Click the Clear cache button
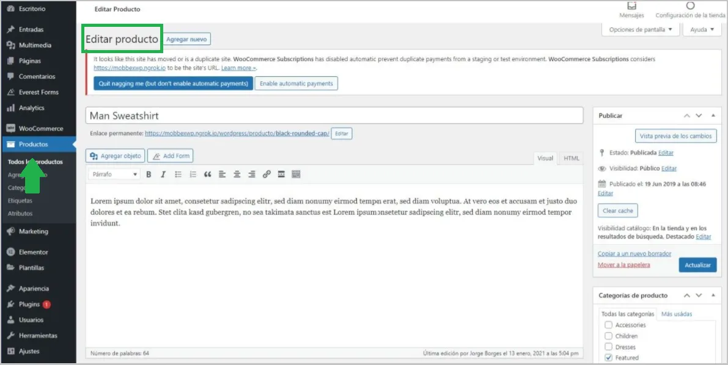This screenshot has width=728, height=365. pos(617,211)
